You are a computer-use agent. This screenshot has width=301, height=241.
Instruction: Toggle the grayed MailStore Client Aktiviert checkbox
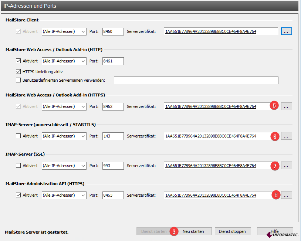(x=18, y=31)
